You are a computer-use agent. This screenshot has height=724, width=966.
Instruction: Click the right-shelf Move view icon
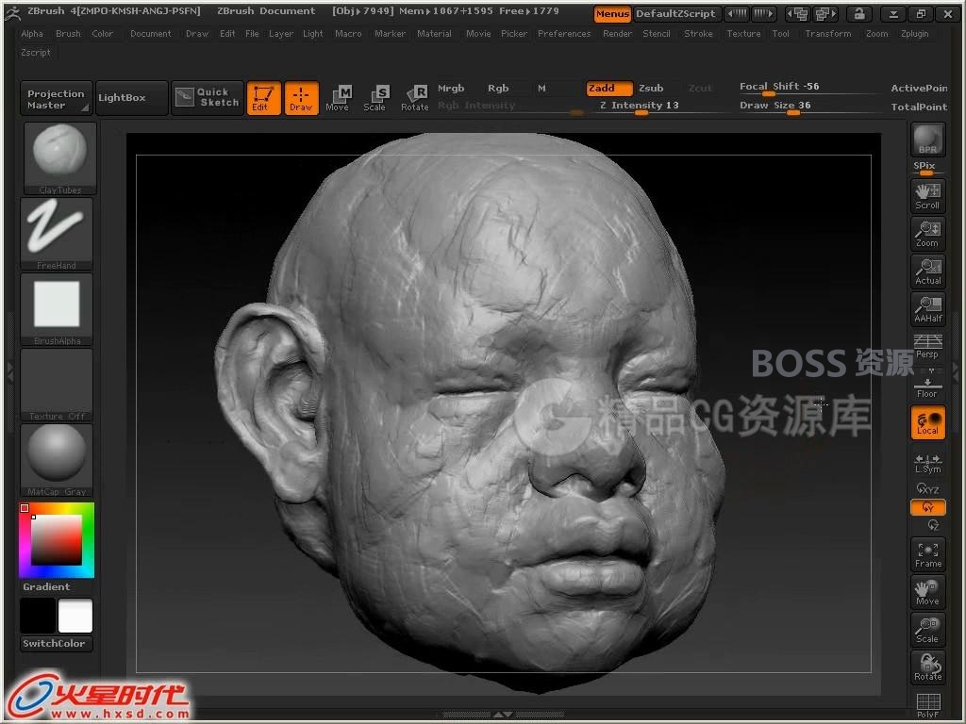pyautogui.click(x=928, y=592)
